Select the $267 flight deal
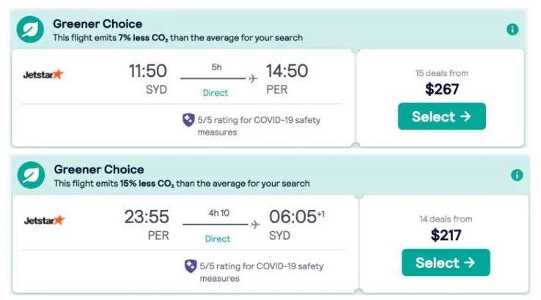 pyautogui.click(x=441, y=117)
